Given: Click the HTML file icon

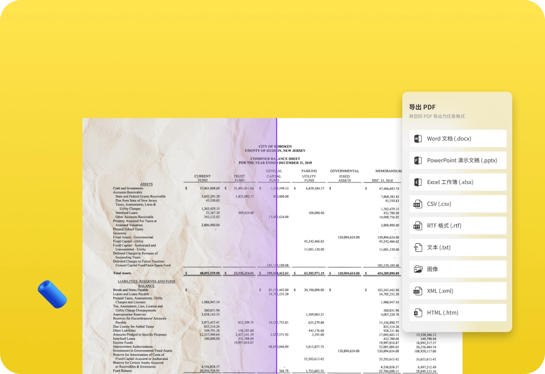Looking at the screenshot, I should [x=418, y=313].
